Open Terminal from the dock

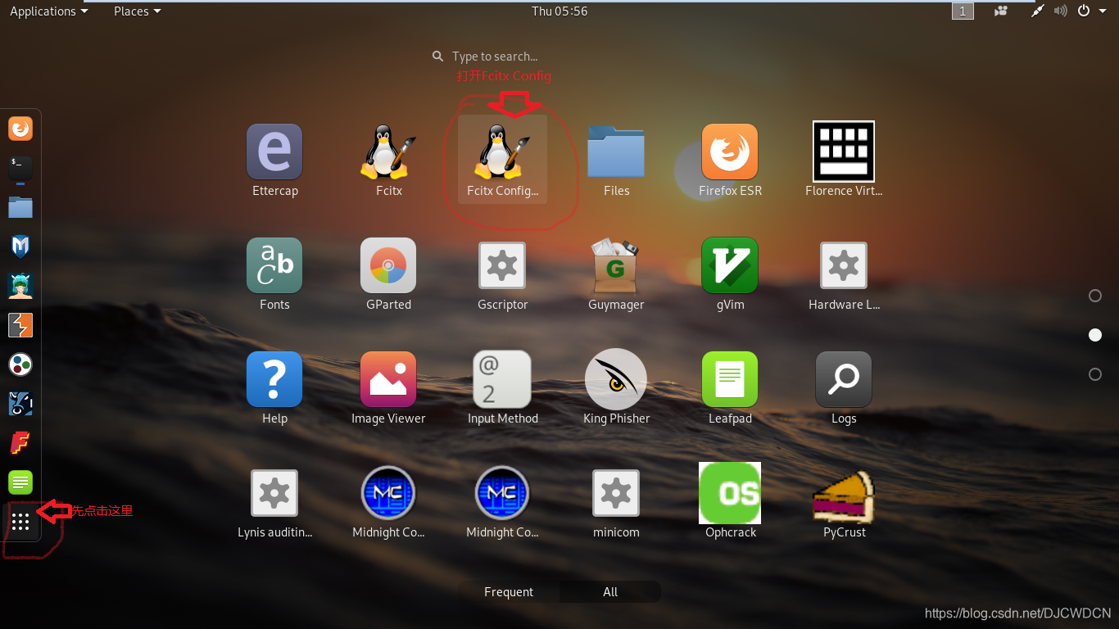(x=20, y=168)
